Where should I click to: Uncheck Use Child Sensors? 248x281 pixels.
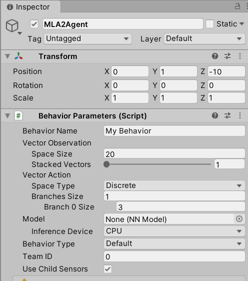click(107, 269)
